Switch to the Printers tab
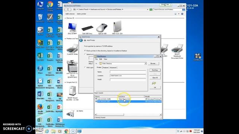 click(x=99, y=67)
